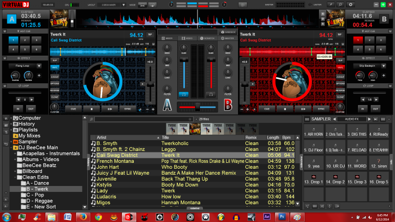Open the settings gear icon
The height and width of the screenshot is (222, 395).
coord(351,4)
